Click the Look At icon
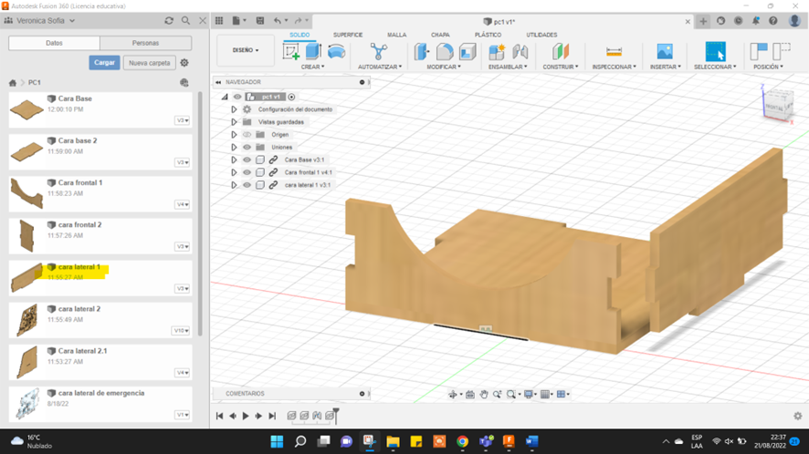The width and height of the screenshot is (809, 454). (x=470, y=394)
